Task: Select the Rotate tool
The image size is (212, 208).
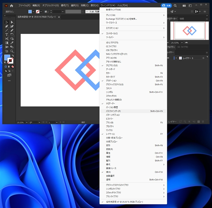Action: tap(12, 34)
